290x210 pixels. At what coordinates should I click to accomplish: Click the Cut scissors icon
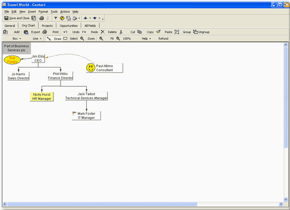[121, 32]
